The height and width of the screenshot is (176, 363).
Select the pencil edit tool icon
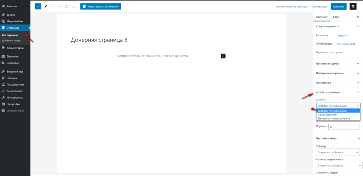[46, 6]
